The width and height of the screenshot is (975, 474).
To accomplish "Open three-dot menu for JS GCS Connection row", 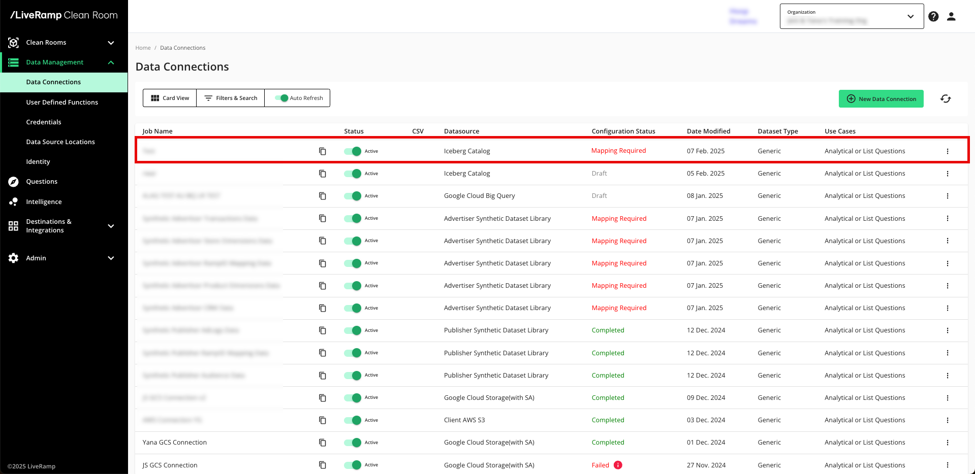I will tap(947, 465).
